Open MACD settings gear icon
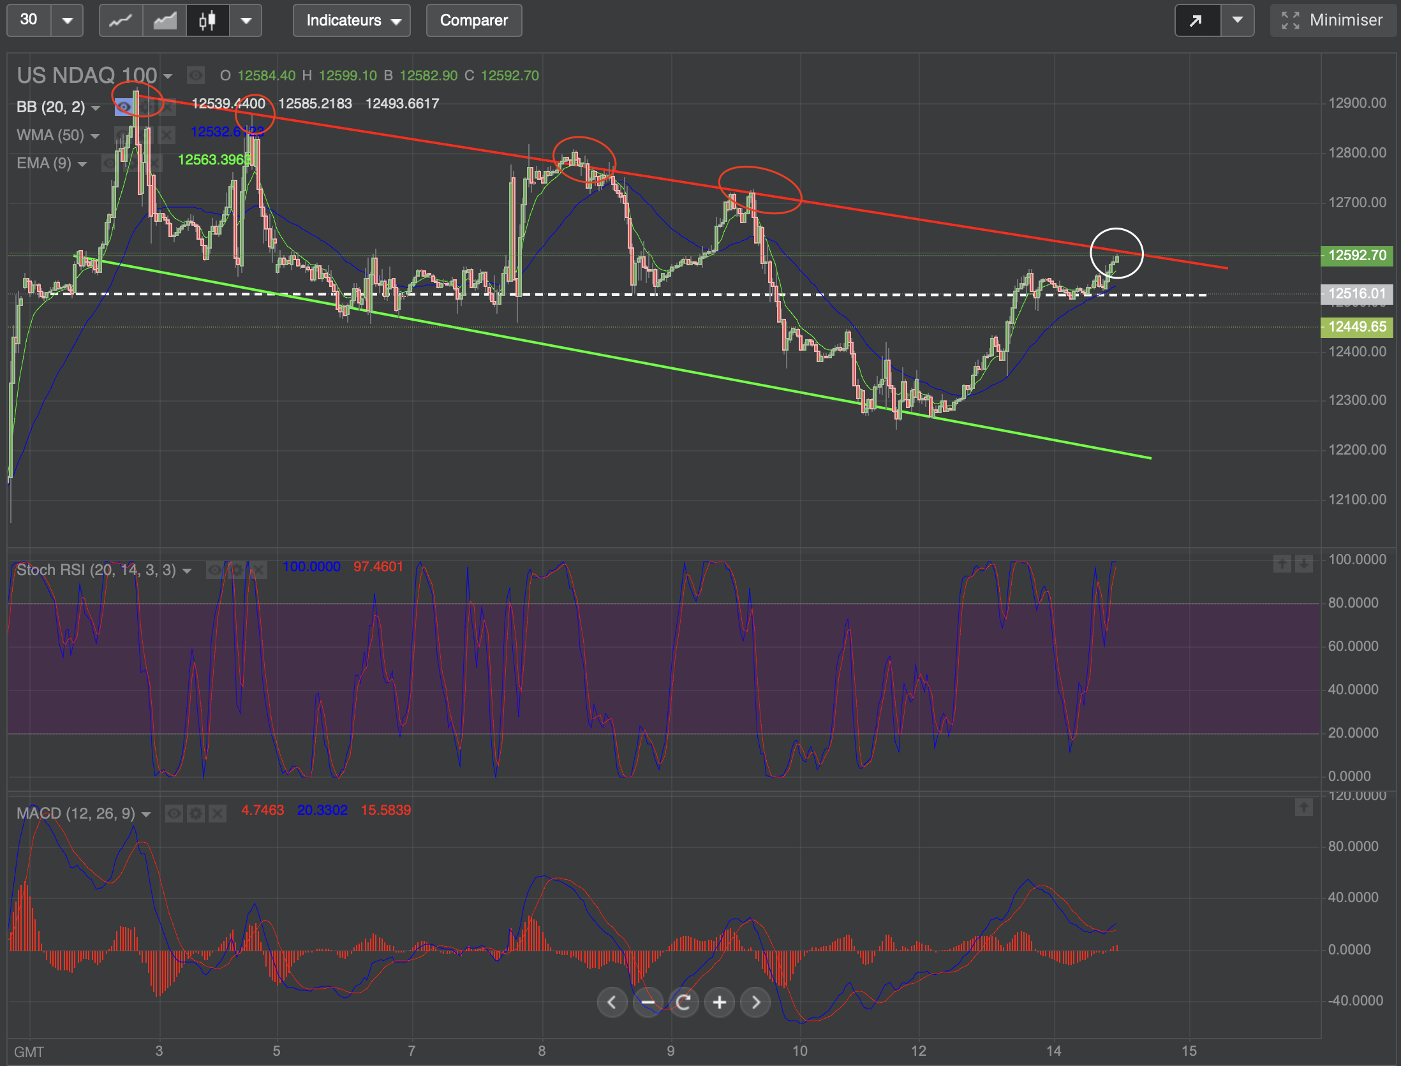Screen dimensions: 1401x1066 point(196,813)
